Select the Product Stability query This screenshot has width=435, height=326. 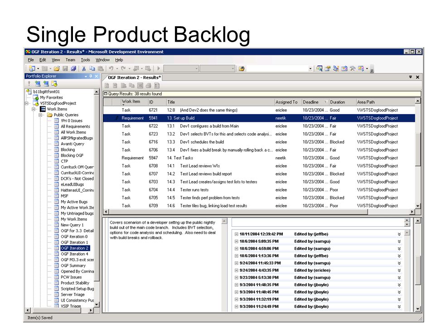coord(75,283)
